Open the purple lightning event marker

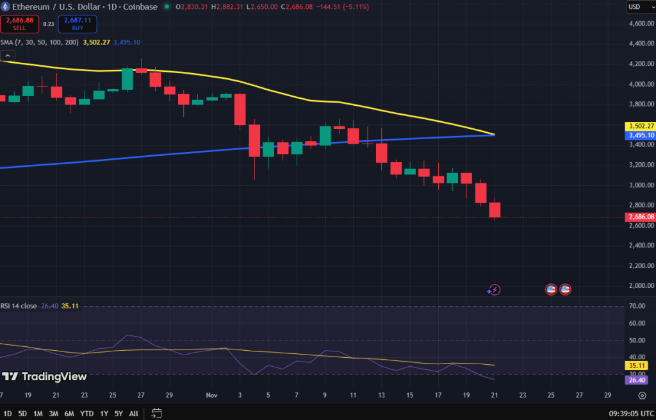(494, 290)
